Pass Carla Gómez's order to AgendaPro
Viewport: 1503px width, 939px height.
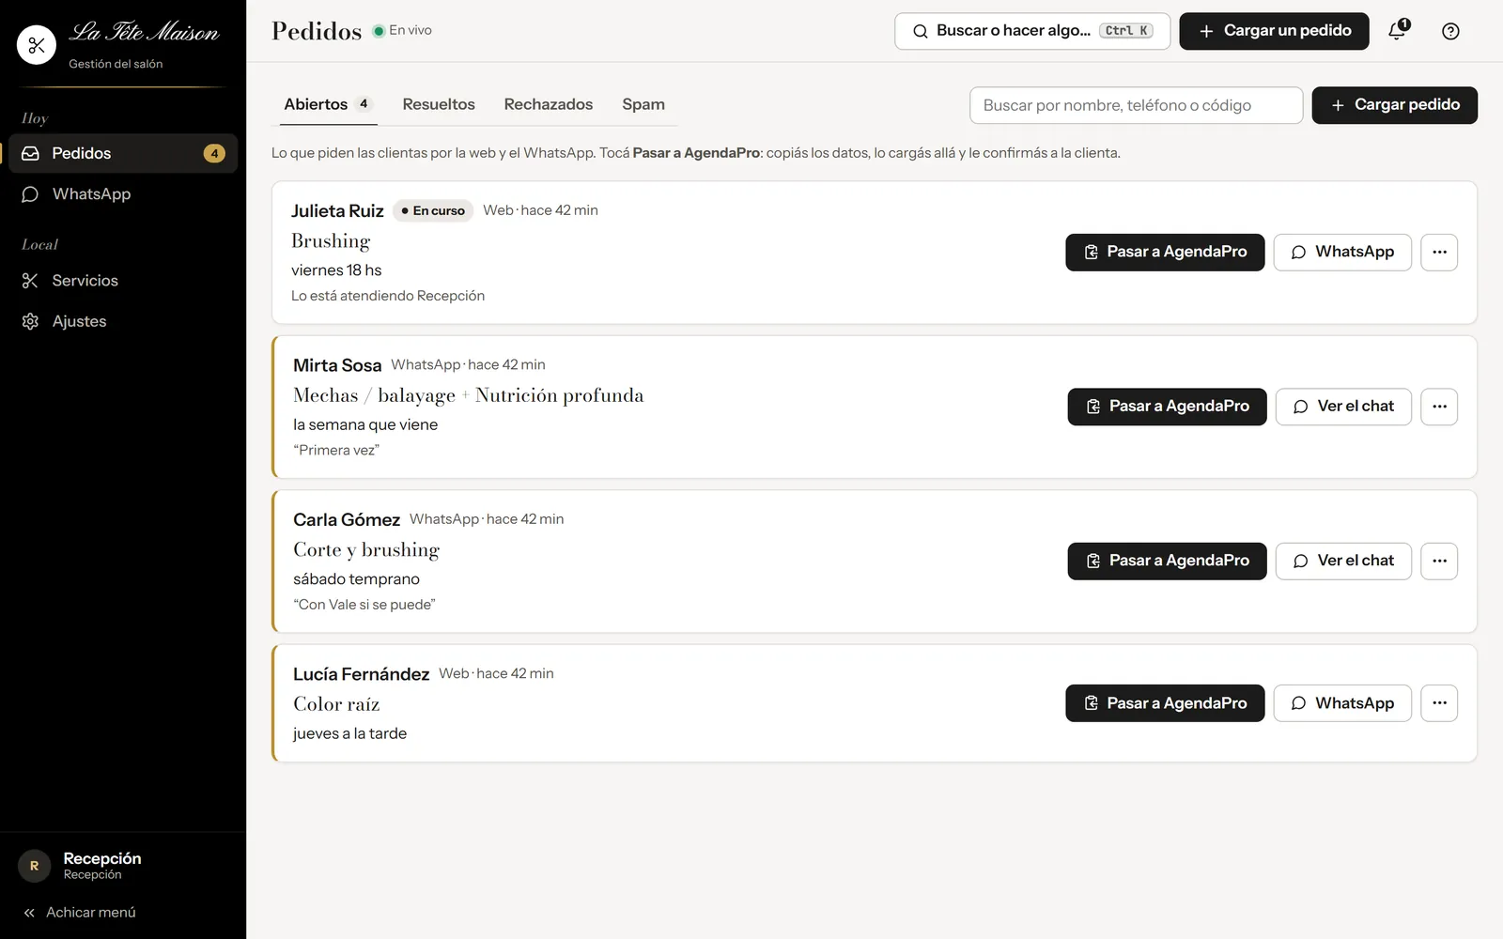pos(1167,561)
